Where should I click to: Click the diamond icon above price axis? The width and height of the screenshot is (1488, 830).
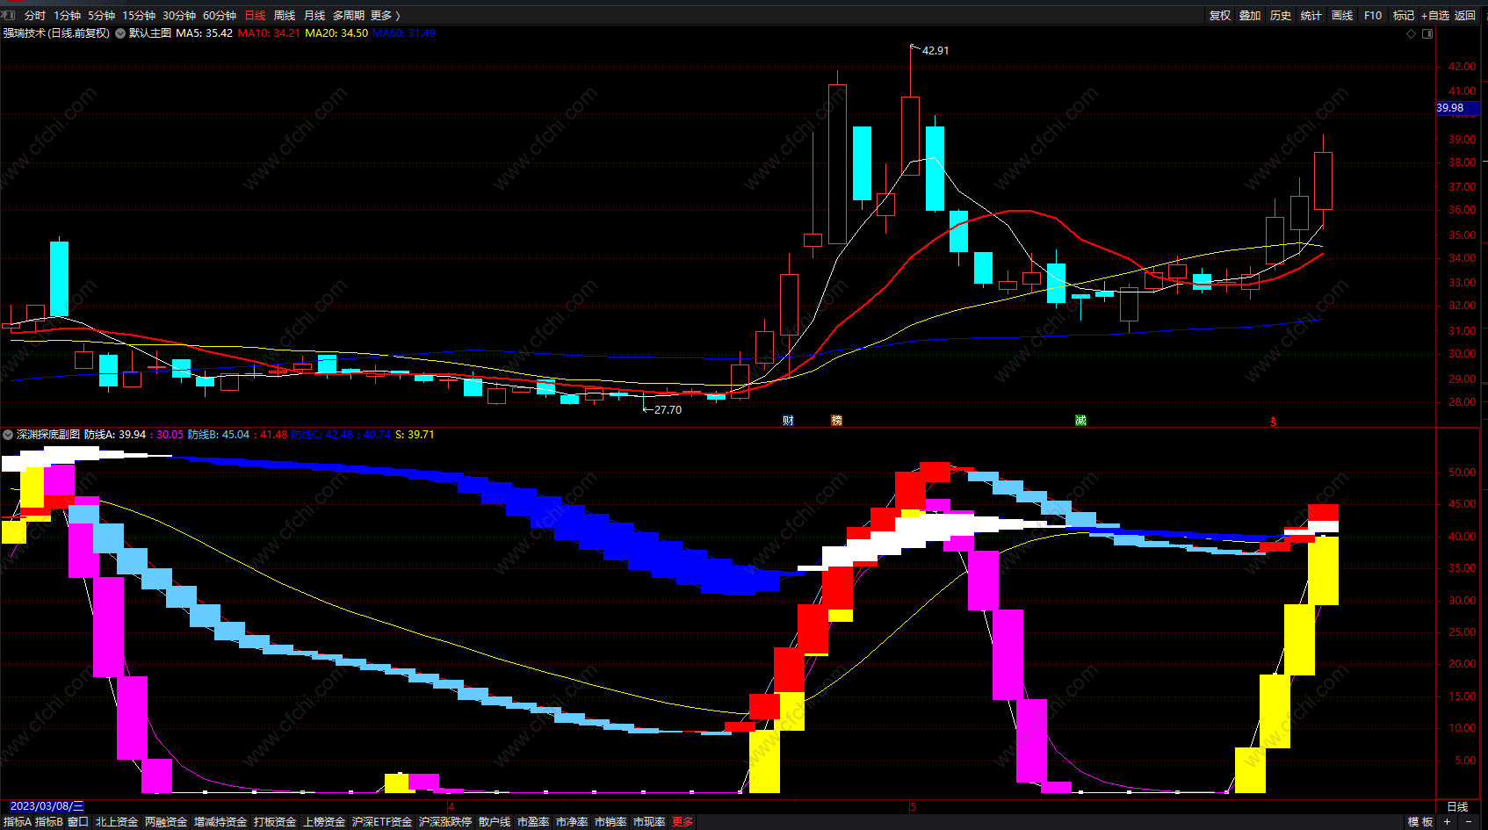click(1412, 34)
